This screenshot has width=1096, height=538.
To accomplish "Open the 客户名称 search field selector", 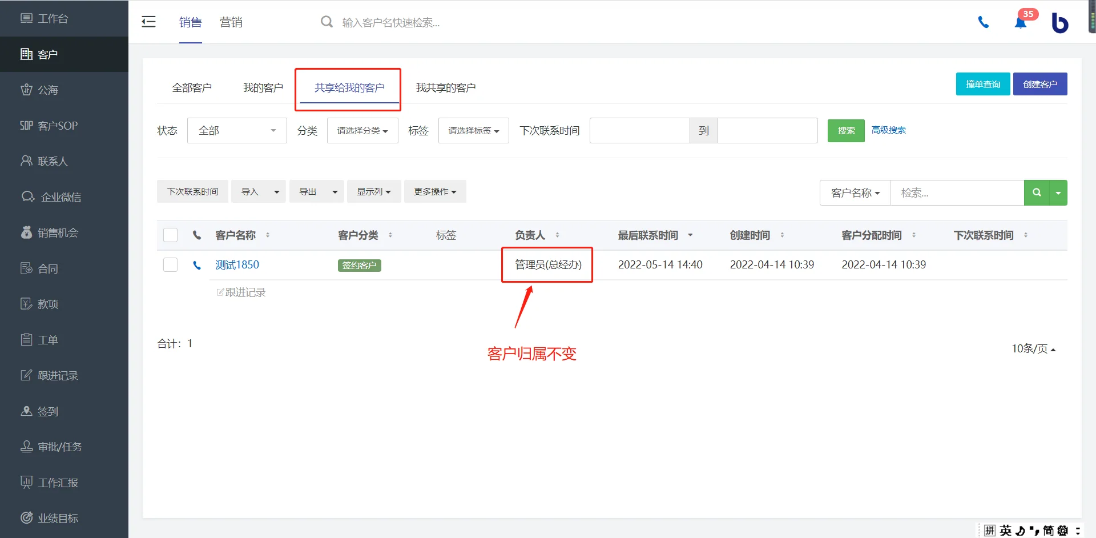I will pyautogui.click(x=855, y=192).
